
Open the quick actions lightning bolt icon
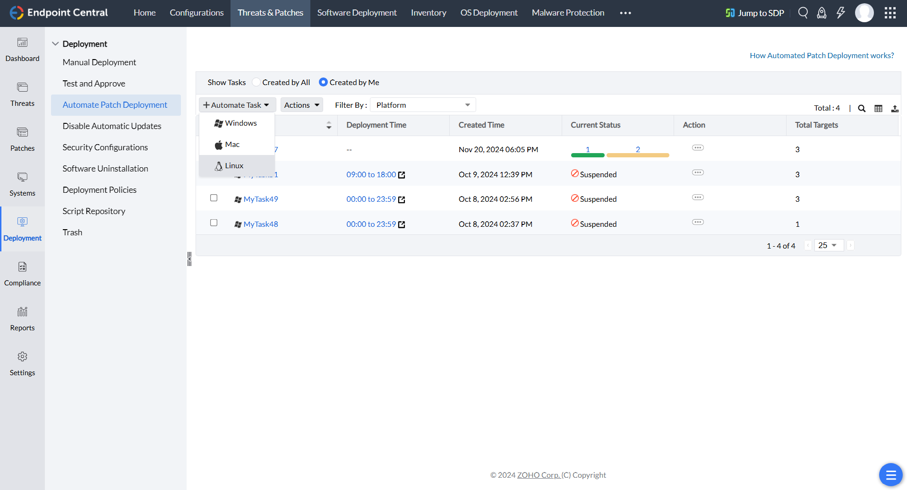pyautogui.click(x=840, y=13)
